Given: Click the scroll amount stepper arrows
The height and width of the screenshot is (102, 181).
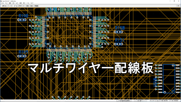Looking at the screenshot, I should point(11,6).
